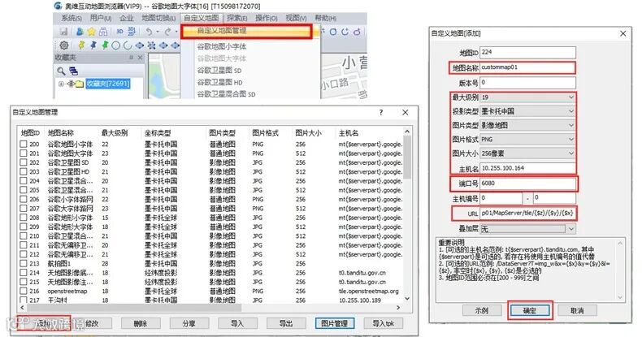Select 自定义地图管理 menu entry
The width and height of the screenshot is (642, 337).
click(246, 31)
